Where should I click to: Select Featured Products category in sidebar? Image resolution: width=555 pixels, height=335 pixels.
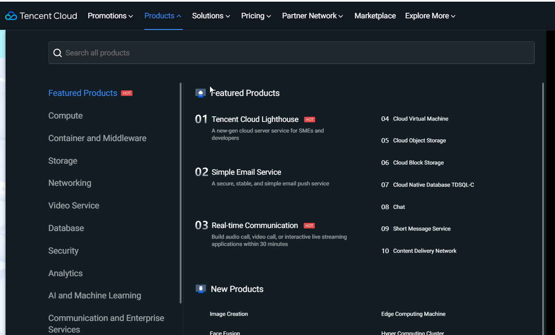coord(83,93)
